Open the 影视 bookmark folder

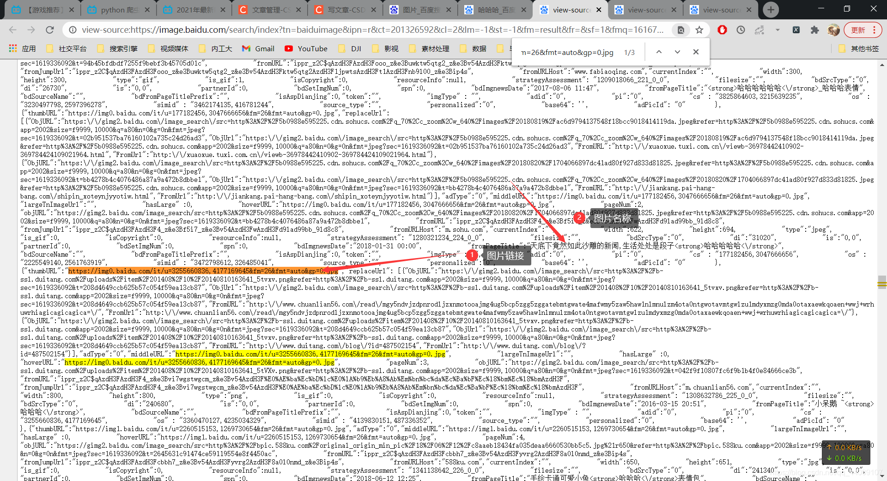tap(385, 48)
